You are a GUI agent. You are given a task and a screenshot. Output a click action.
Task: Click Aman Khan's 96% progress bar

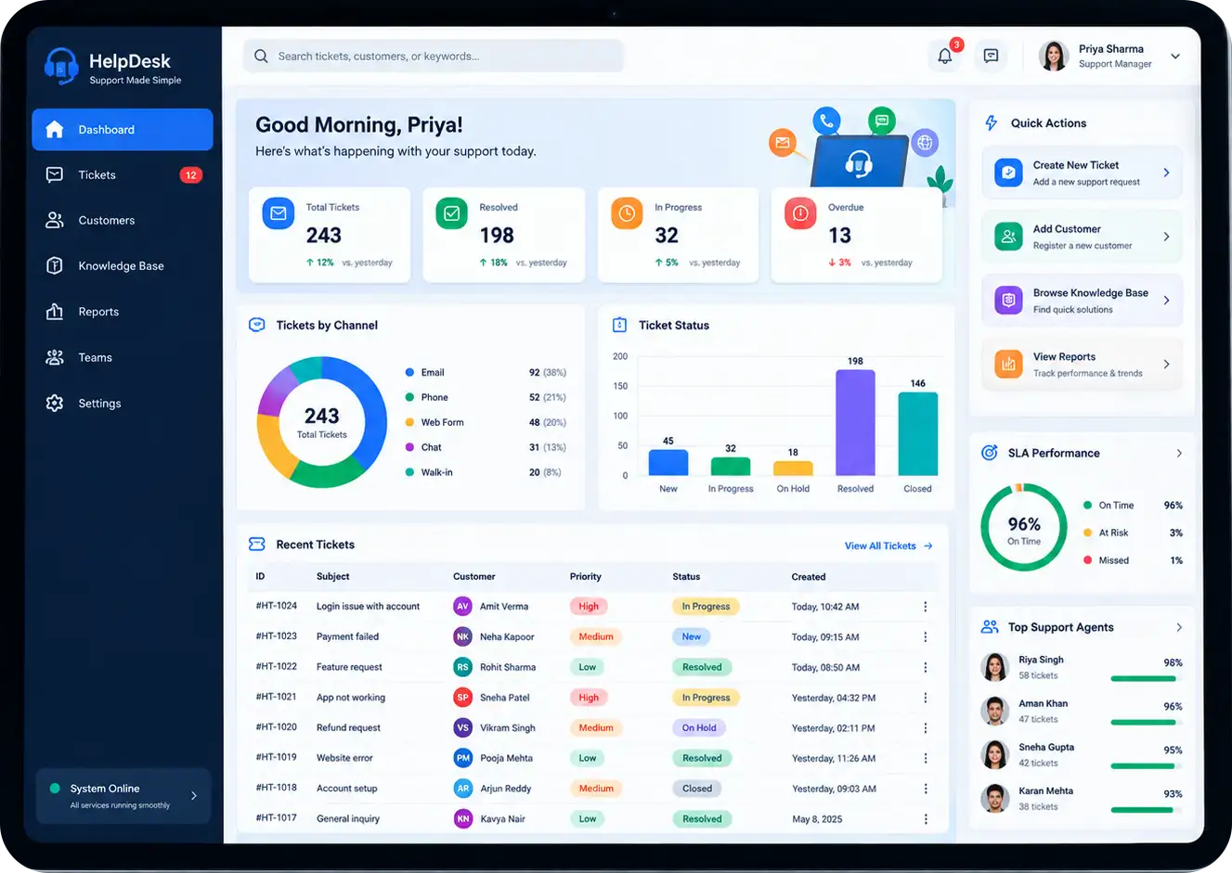click(x=1147, y=723)
